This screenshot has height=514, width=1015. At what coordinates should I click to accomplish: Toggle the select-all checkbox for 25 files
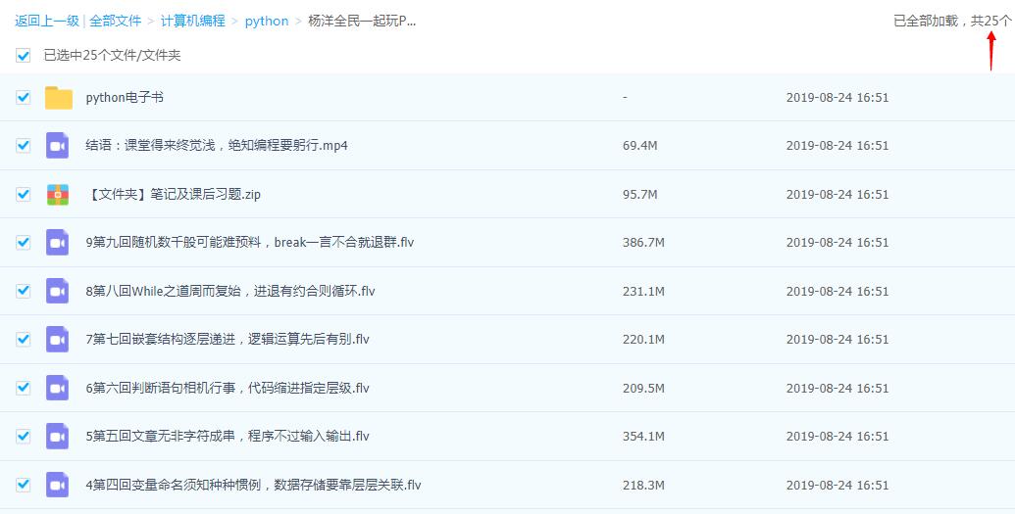(x=24, y=56)
